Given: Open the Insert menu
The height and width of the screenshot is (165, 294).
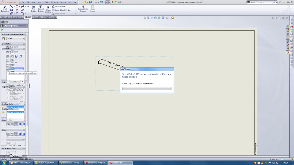Looking at the screenshot, I should [x=40, y=2].
